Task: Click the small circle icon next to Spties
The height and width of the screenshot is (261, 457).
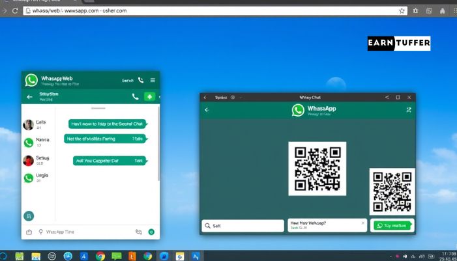Action: pyautogui.click(x=233, y=98)
